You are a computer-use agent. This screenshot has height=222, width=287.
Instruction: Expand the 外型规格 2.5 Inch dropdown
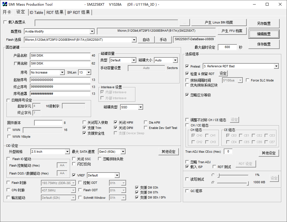tap(67, 152)
